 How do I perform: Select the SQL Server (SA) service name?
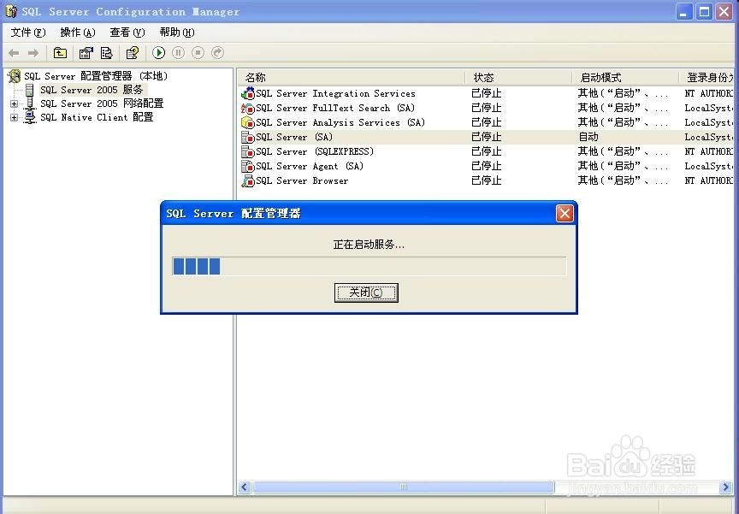(x=294, y=137)
